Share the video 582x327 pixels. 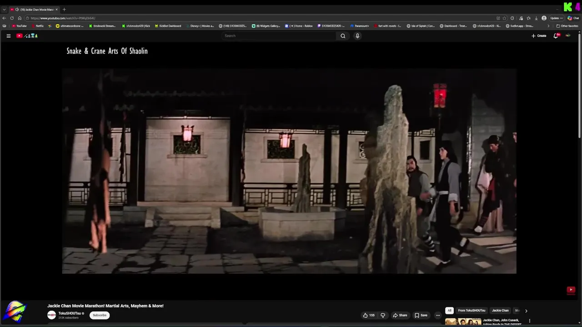[x=400, y=315]
